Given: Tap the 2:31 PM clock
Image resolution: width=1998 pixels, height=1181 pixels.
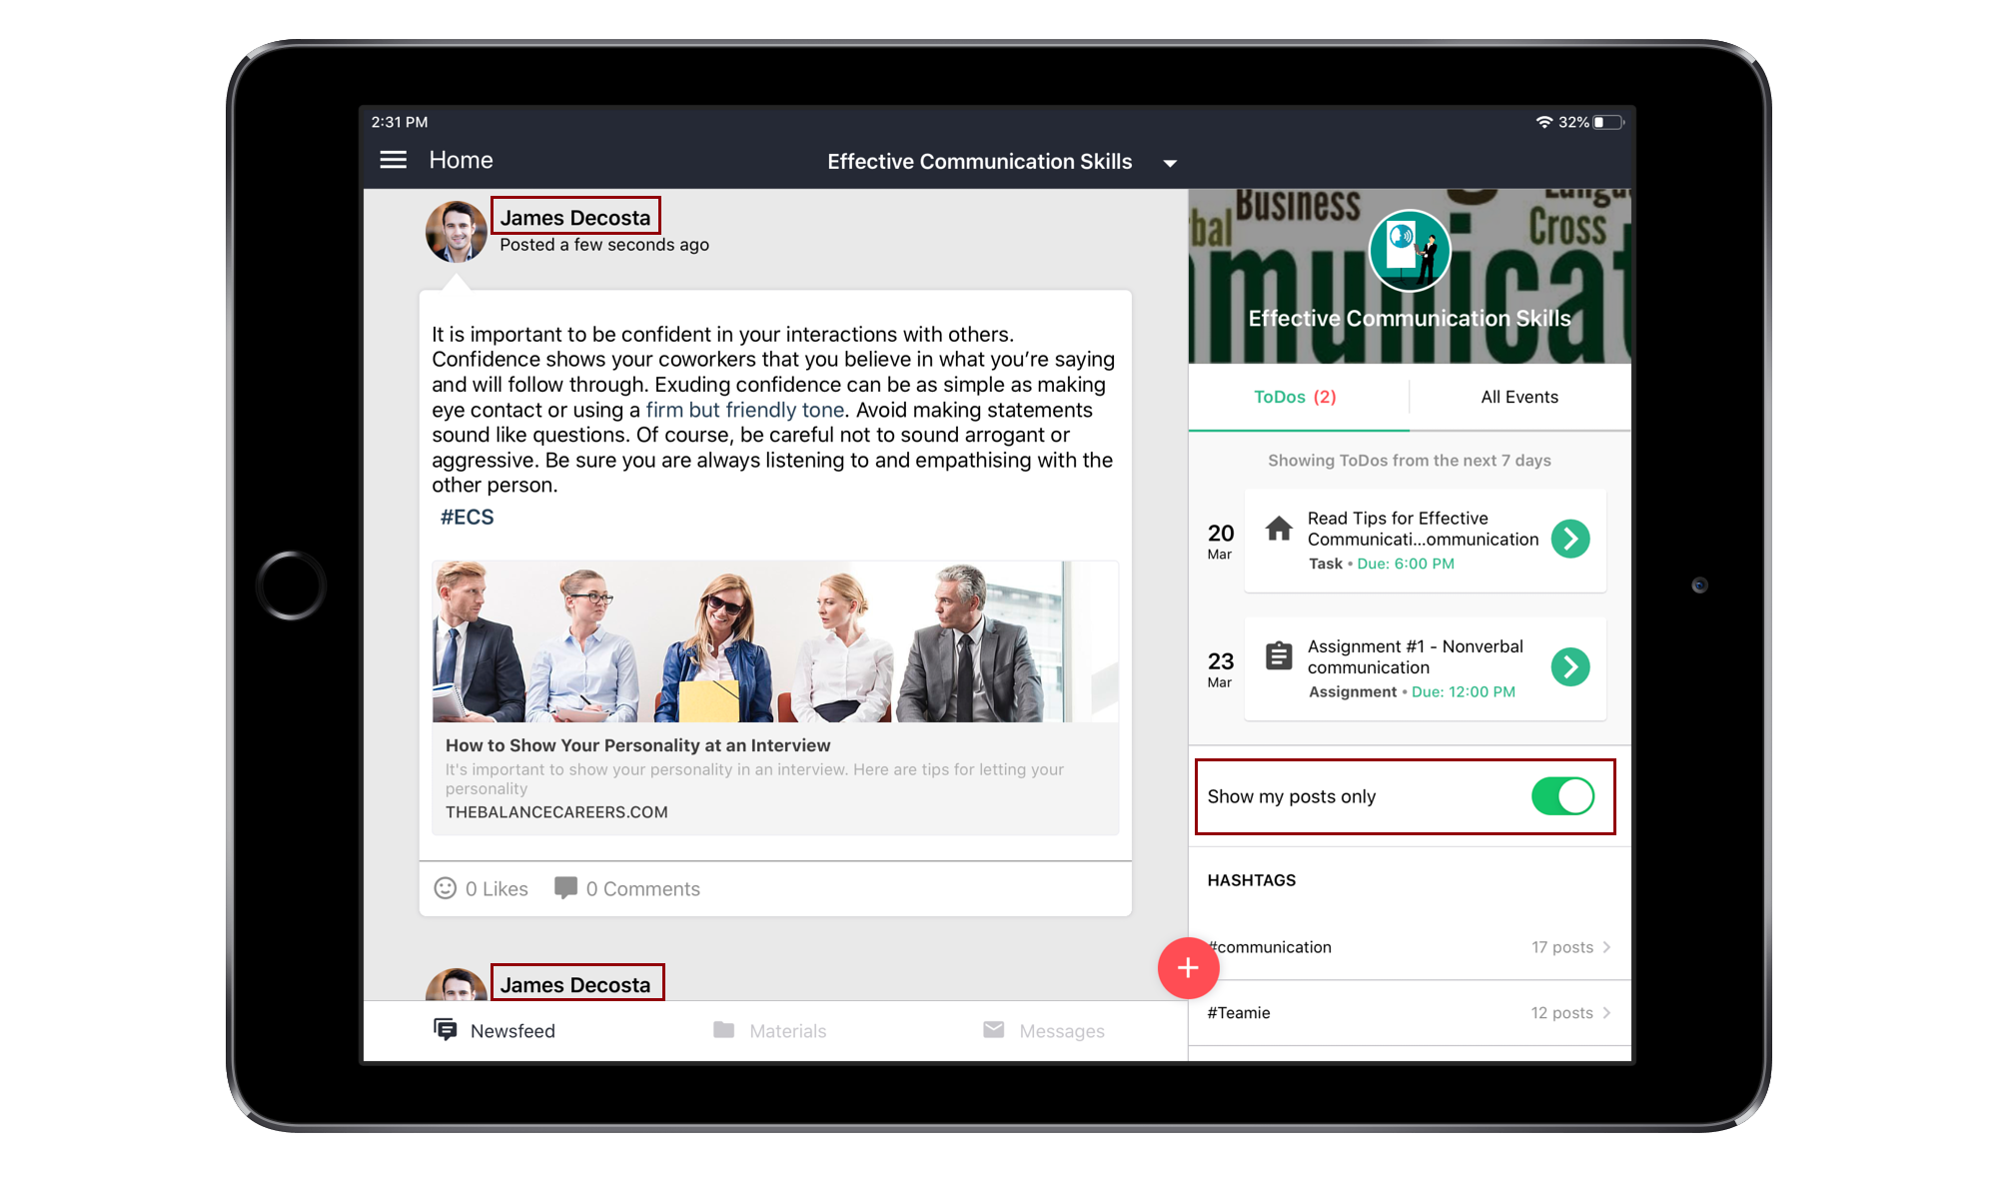Looking at the screenshot, I should (x=400, y=122).
